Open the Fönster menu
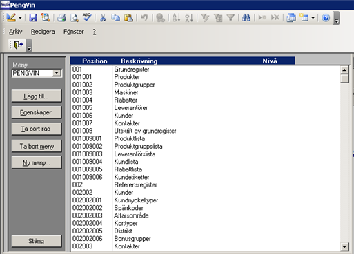The width and height of the screenshot is (354, 254). pos(74,32)
